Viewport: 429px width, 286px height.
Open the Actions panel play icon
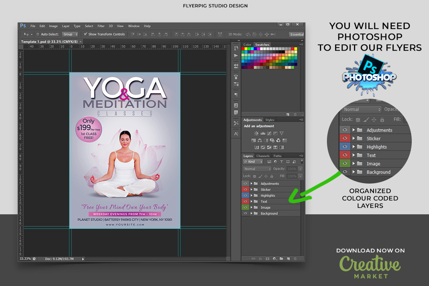[x=236, y=55]
